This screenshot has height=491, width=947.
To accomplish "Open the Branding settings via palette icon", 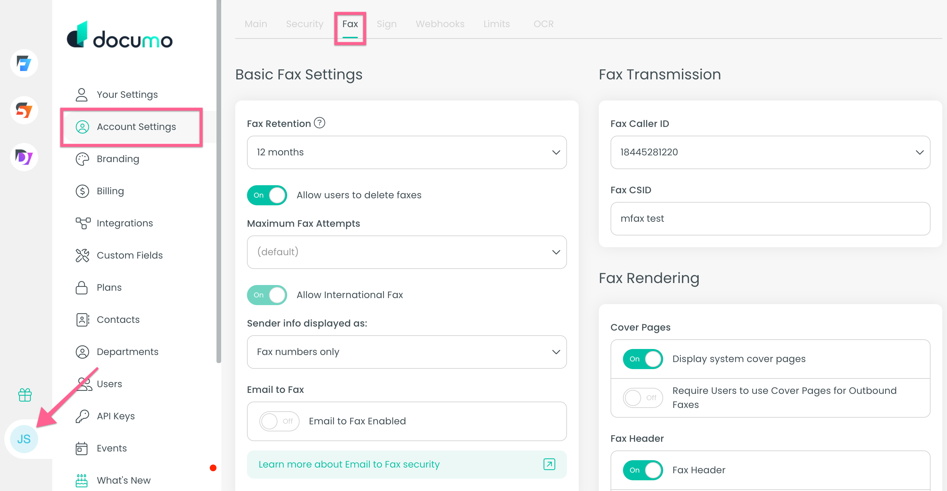I will (82, 159).
